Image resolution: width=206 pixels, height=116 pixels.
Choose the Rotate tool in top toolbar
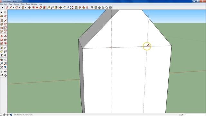(41, 7)
